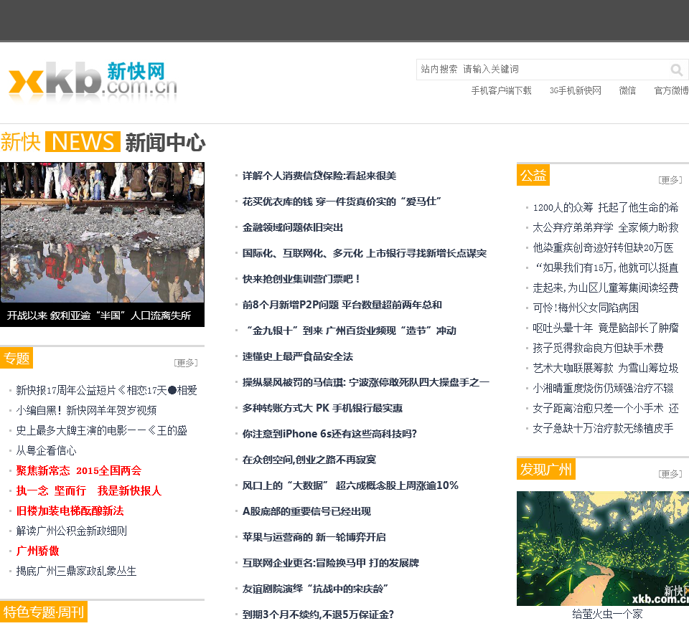The image size is (689, 626).
Task: Open charity item 艺术大咖联展筹款 为雪山筹垃圾
Action: 606,369
